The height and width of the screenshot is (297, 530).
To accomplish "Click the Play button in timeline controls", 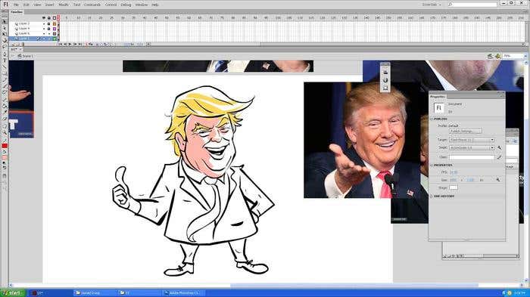I will [x=70, y=45].
